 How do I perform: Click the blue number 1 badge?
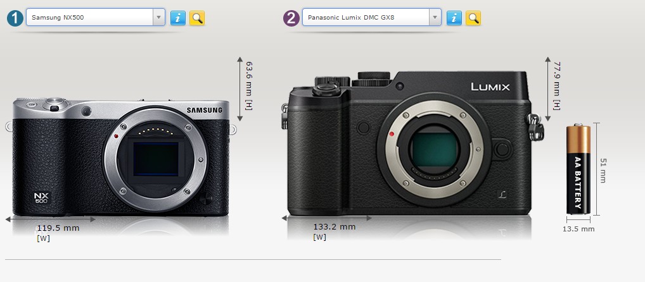point(15,18)
